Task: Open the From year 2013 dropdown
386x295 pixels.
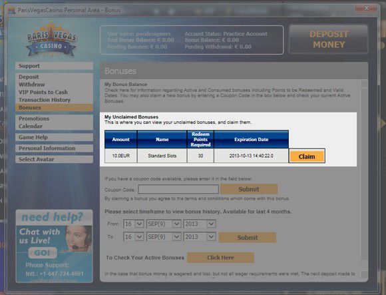Action: pos(200,224)
